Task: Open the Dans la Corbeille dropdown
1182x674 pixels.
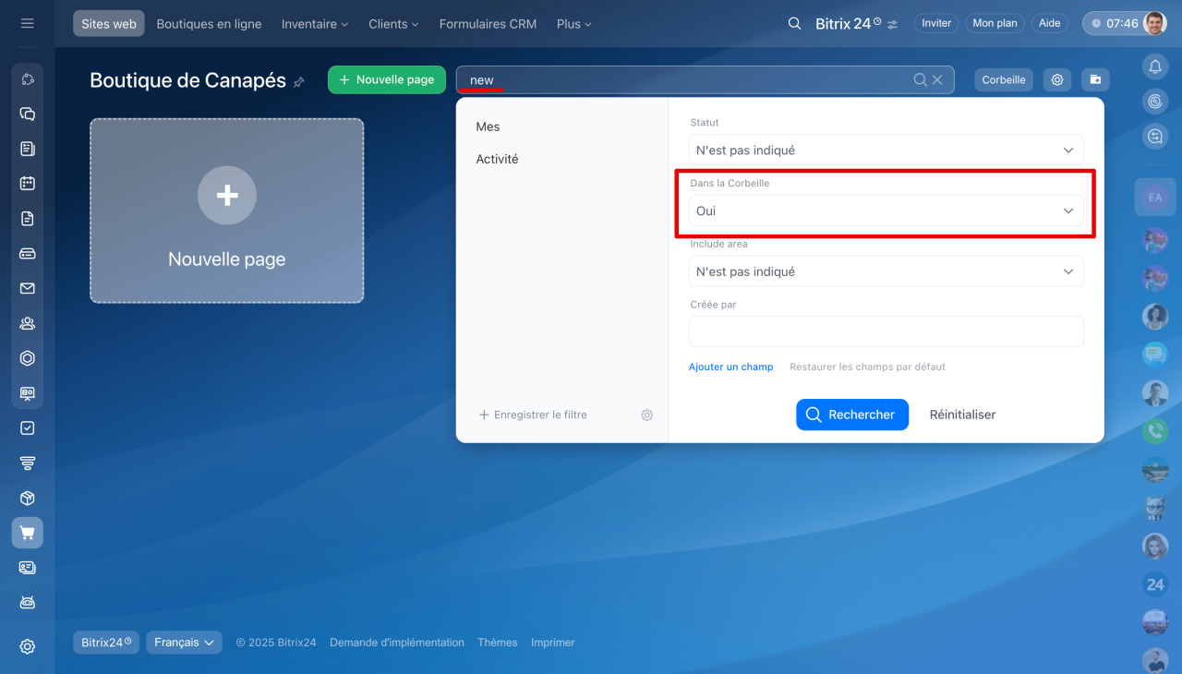Action: pos(886,211)
